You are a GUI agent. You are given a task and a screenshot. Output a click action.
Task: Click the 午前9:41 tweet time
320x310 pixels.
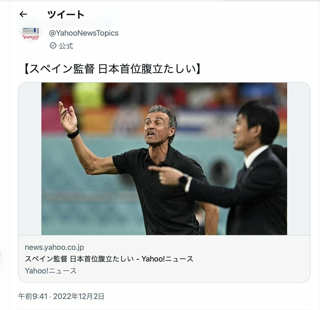click(33, 296)
